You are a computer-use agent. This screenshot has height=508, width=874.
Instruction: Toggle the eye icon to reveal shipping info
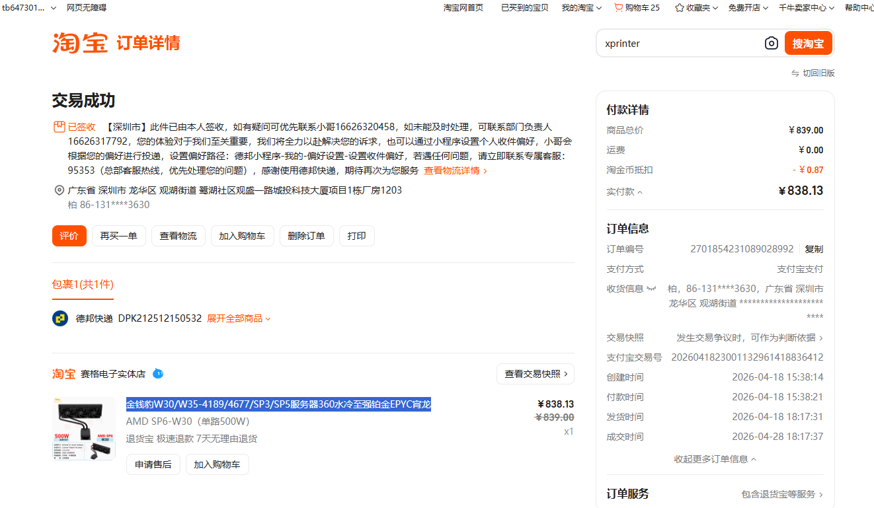point(651,289)
